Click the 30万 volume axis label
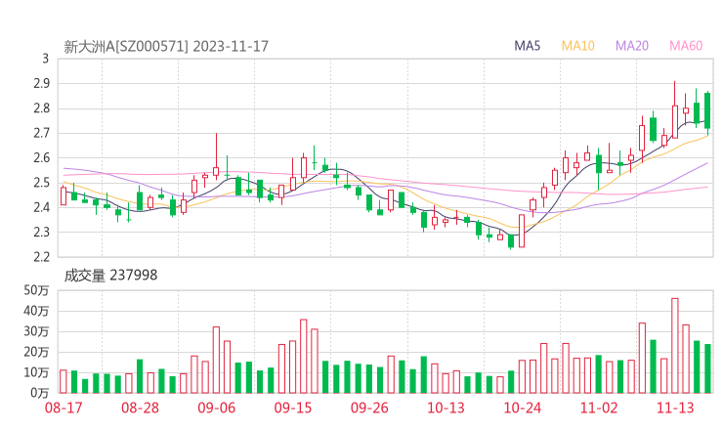The width and height of the screenshot is (723, 430). [36, 331]
